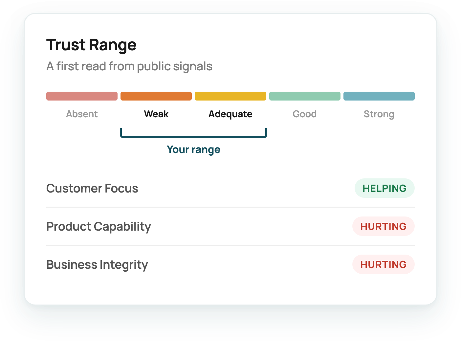
Task: Click the red Absent color bar
Action: [x=82, y=96]
